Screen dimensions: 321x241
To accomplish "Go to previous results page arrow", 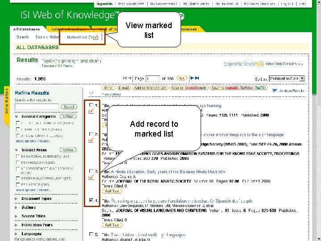I will pyautogui.click(x=130, y=78).
